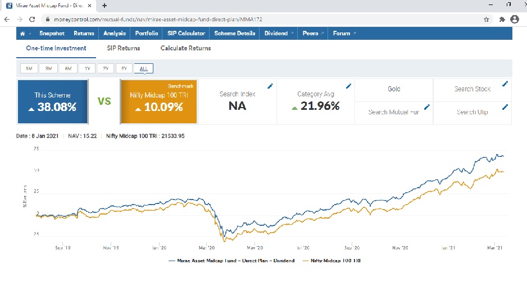Click the 'Mar '20' axis label

(206, 248)
